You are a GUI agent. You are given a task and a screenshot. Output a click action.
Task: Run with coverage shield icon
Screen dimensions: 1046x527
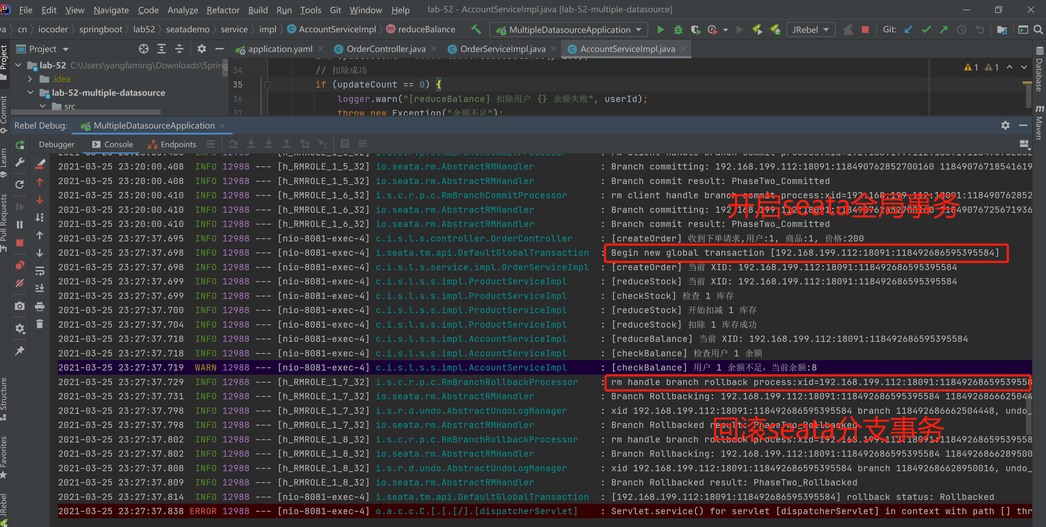696,29
